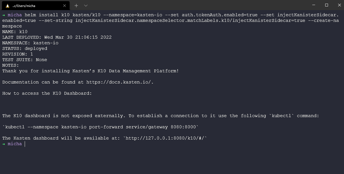This screenshot has height=174, width=344.
Task: Maximize the terminal window
Action: [x=327, y=5]
